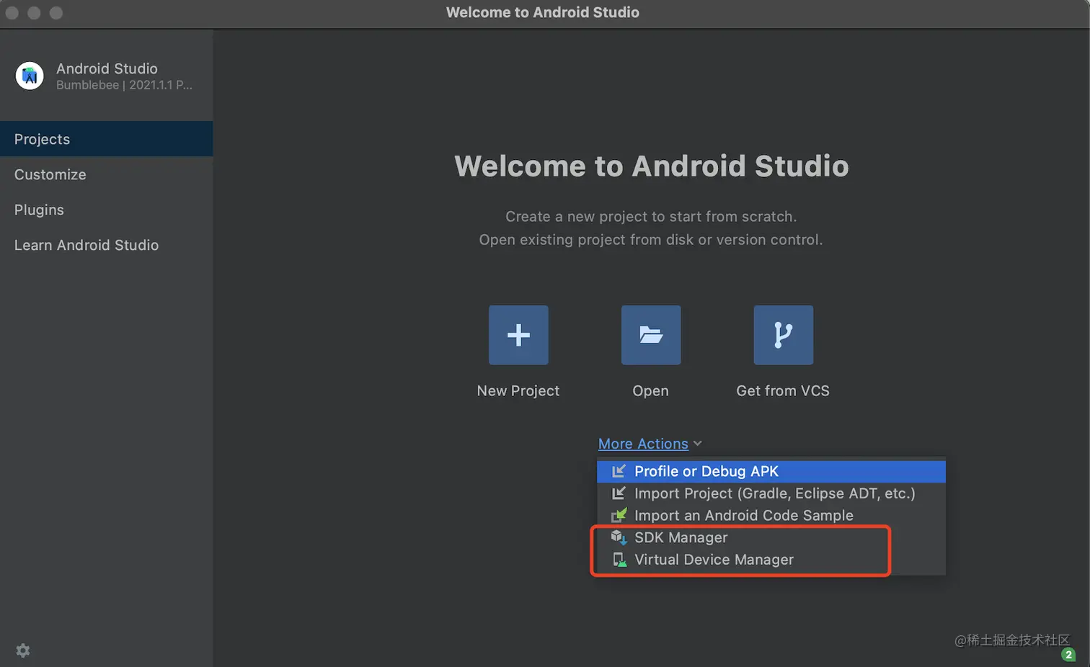
Task: Click the Open folder icon
Action: click(x=651, y=335)
